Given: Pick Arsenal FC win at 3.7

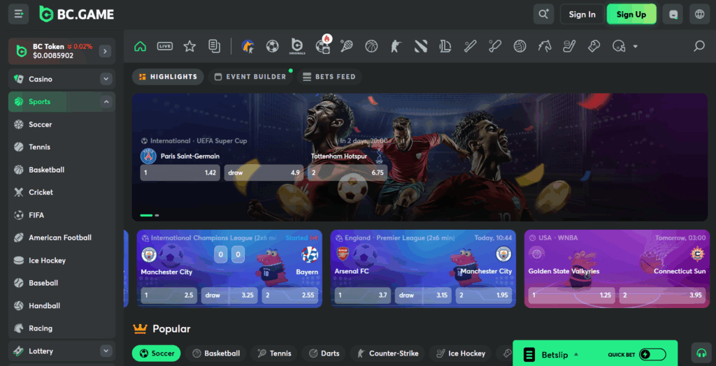Looking at the screenshot, I should coord(363,295).
